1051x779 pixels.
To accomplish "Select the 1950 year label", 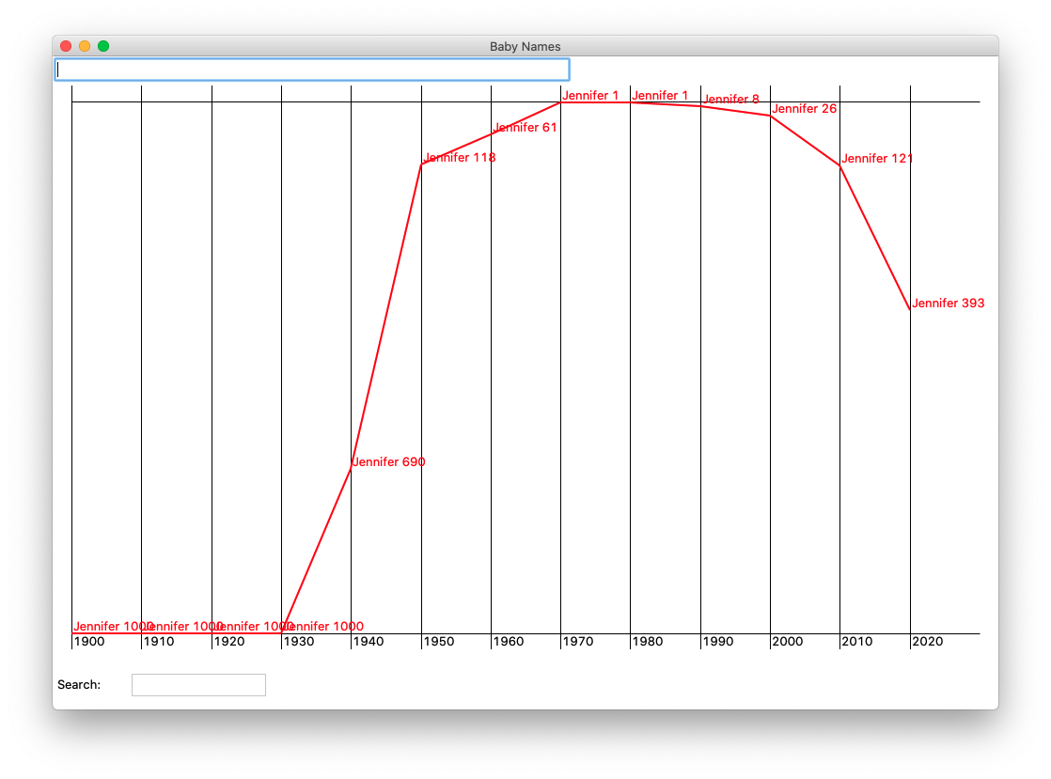I will coord(439,642).
